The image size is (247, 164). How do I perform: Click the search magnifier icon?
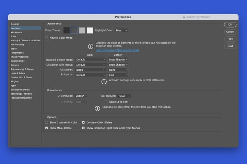tap(184, 17)
